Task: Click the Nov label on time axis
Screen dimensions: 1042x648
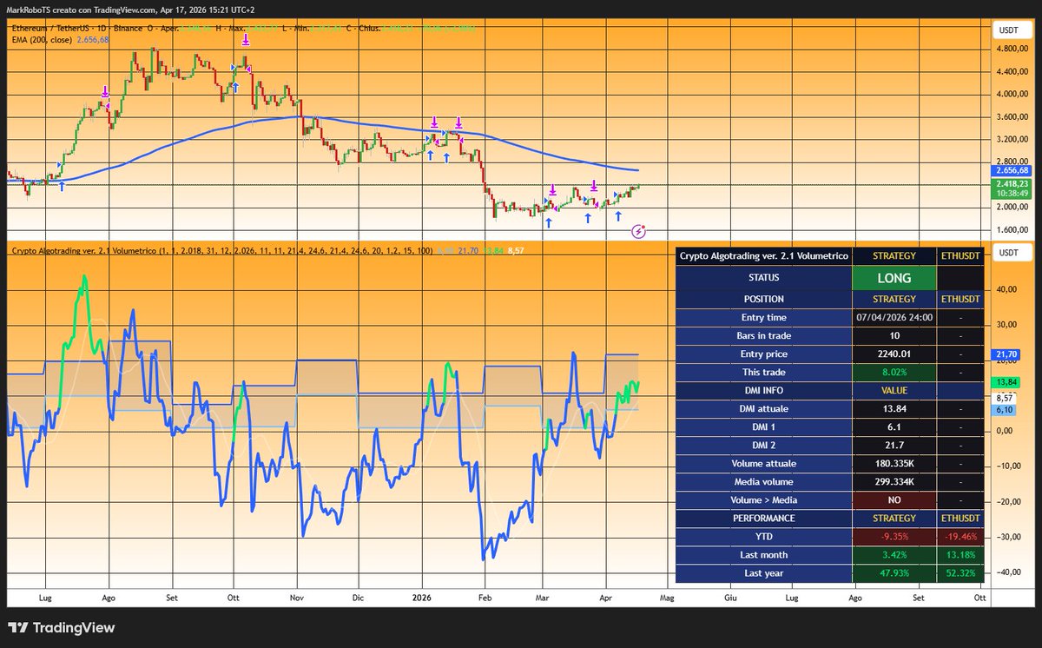Action: coord(296,598)
